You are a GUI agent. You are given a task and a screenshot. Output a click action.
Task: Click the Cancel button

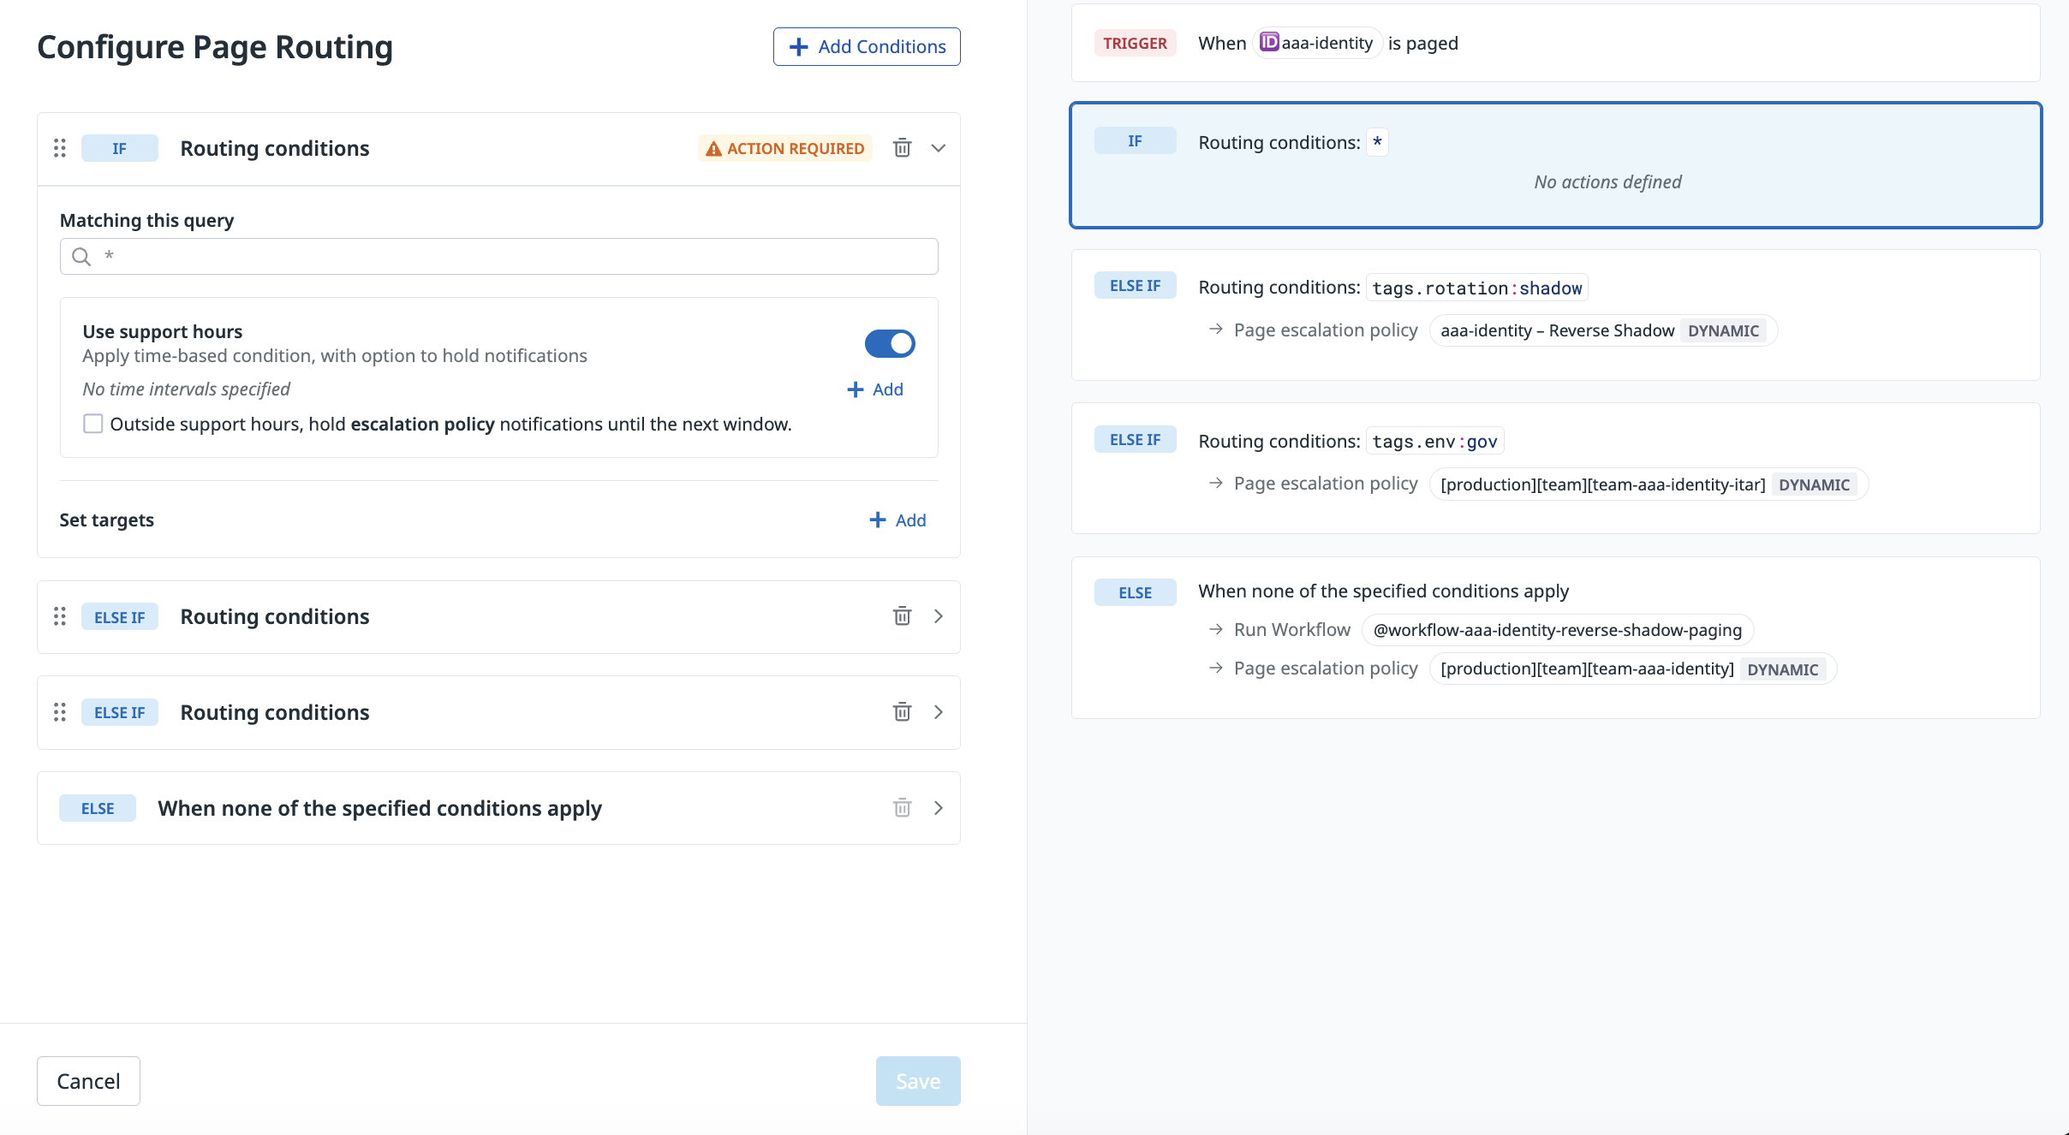(88, 1081)
